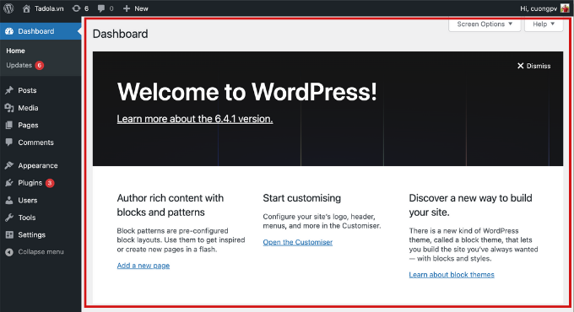This screenshot has width=574, height=312.
Task: Click the Dashboard gauge icon
Action: (9, 31)
